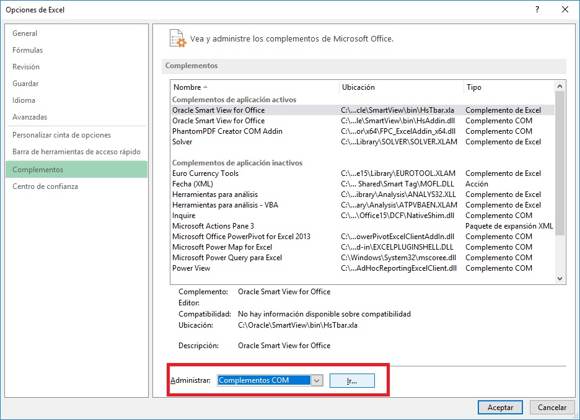The image size is (580, 420).
Task: Click the SOLVER.XLAM location cell
Action: (x=399, y=142)
